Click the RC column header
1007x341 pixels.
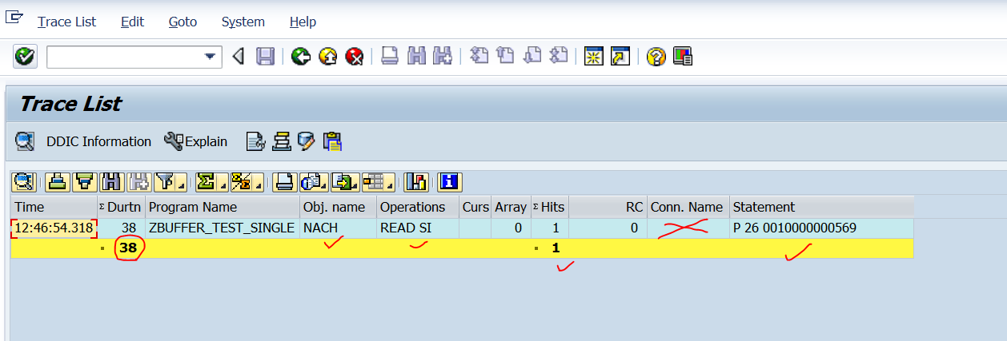tap(608, 207)
